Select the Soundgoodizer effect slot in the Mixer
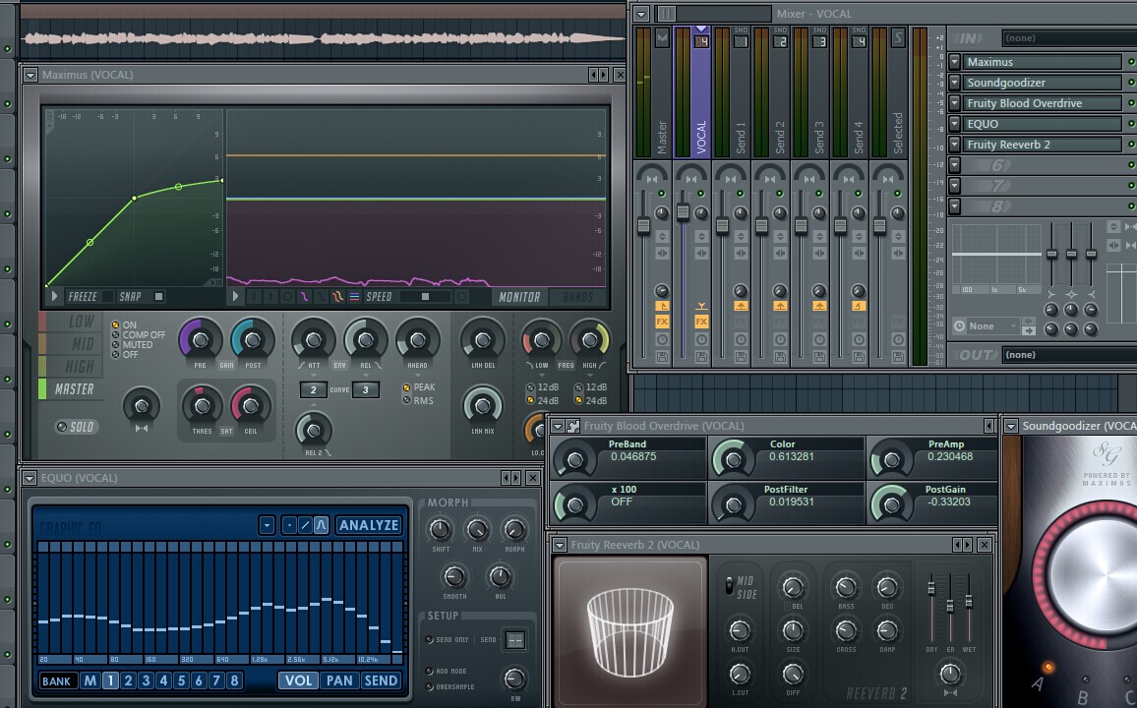 [x=1043, y=83]
